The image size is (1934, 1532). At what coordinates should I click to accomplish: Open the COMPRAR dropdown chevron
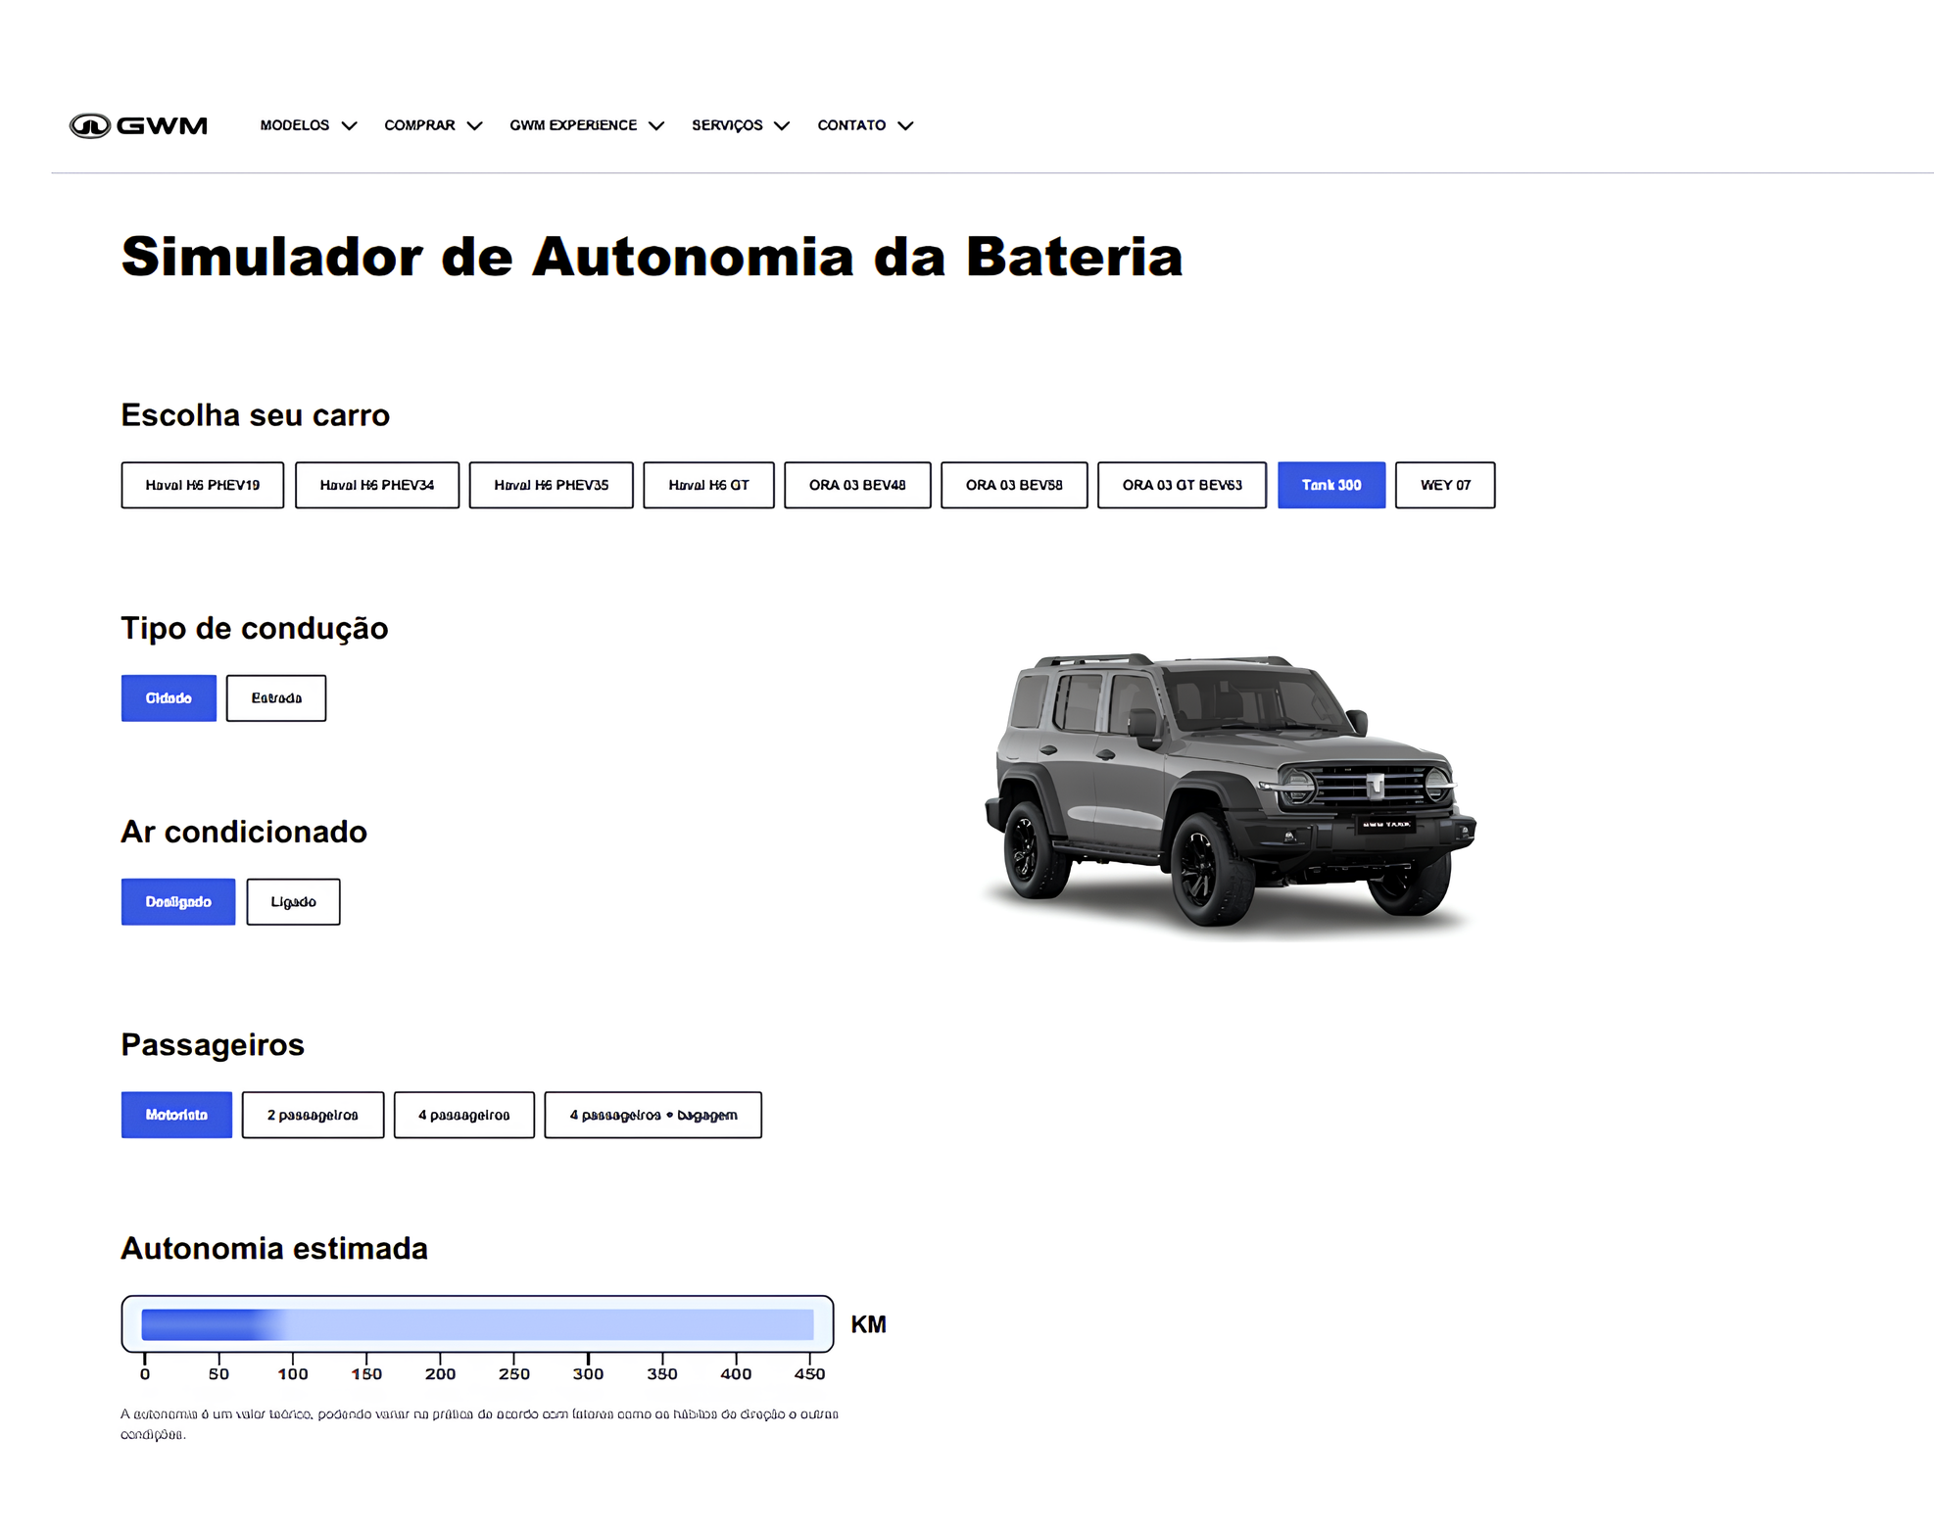coord(474,126)
